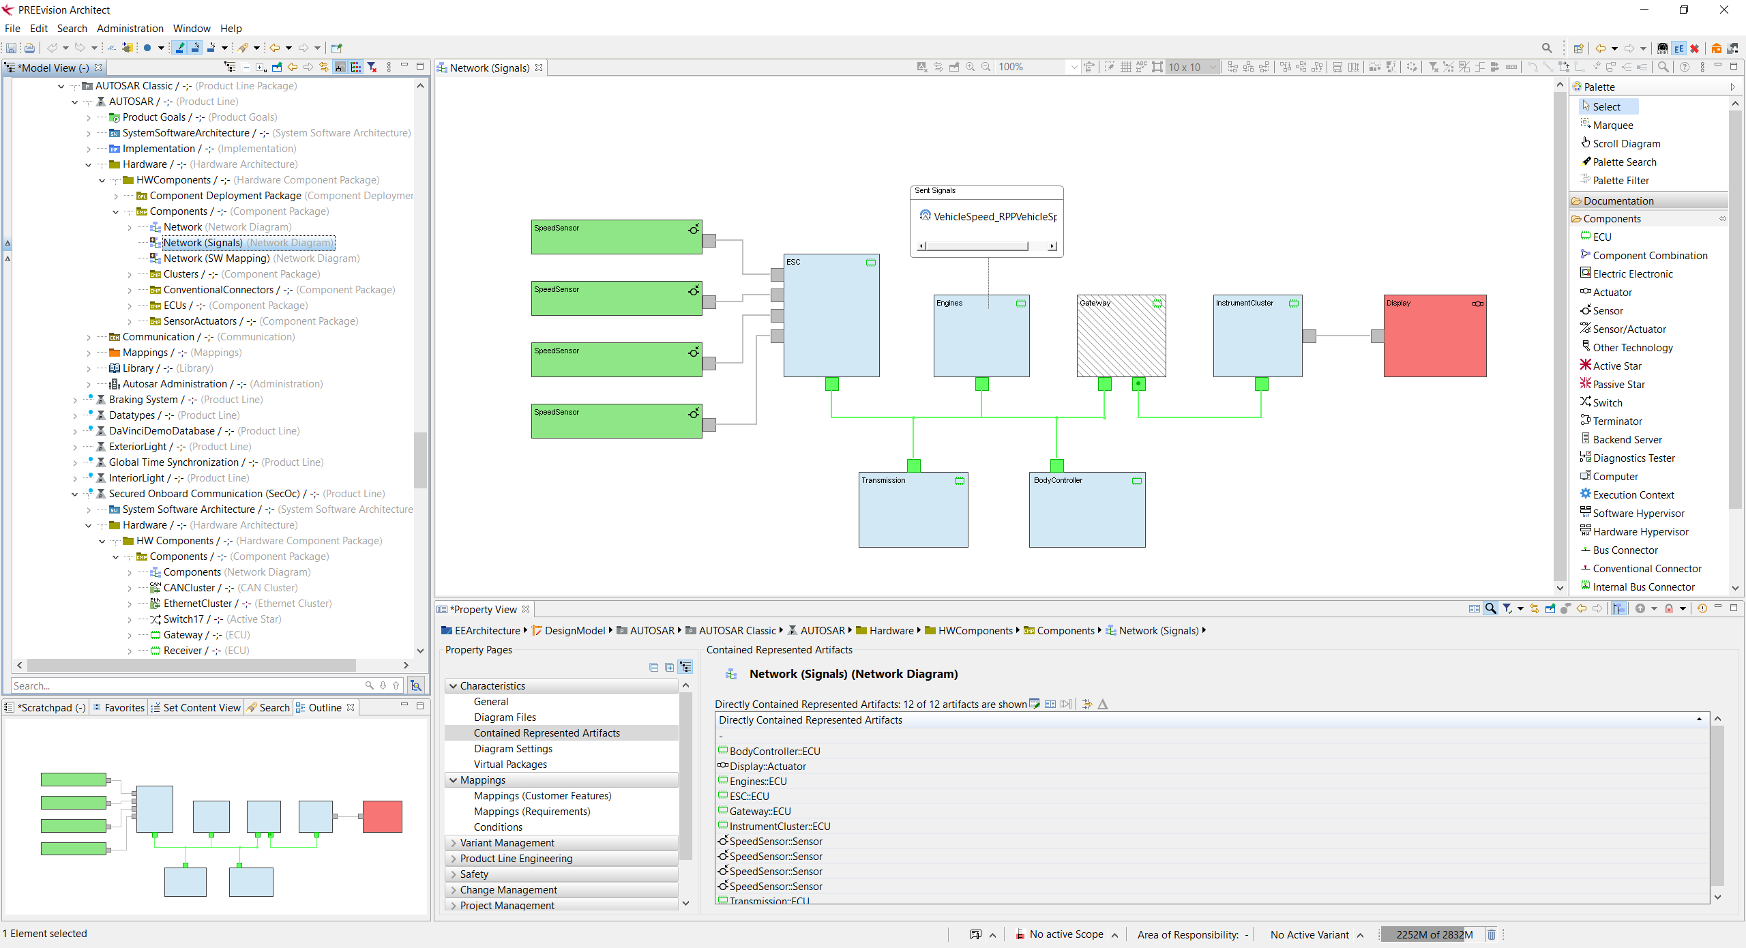Collapse the Characteristics section
The height and width of the screenshot is (948, 1746).
pos(453,686)
